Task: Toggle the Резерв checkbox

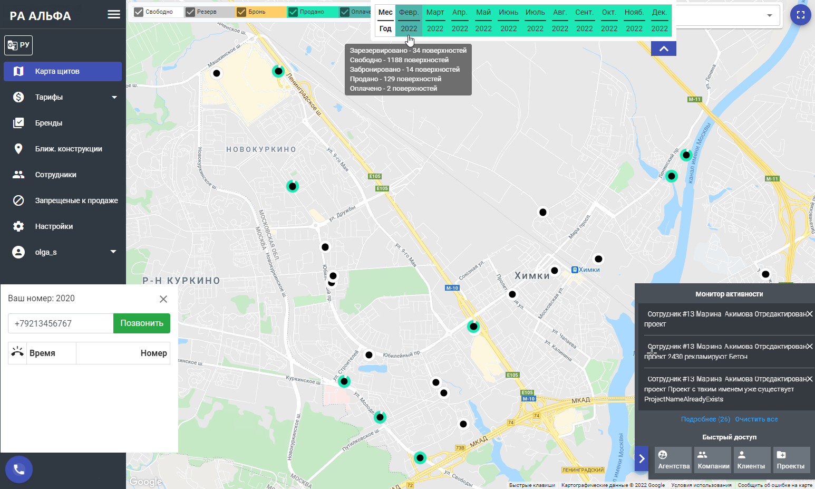Action: click(190, 12)
